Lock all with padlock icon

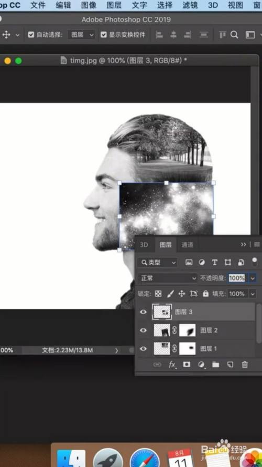205,294
